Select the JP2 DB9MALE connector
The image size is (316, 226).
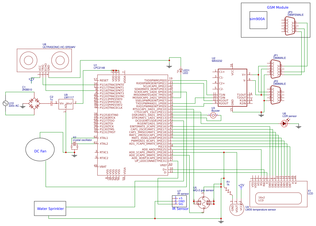[x=275, y=95]
